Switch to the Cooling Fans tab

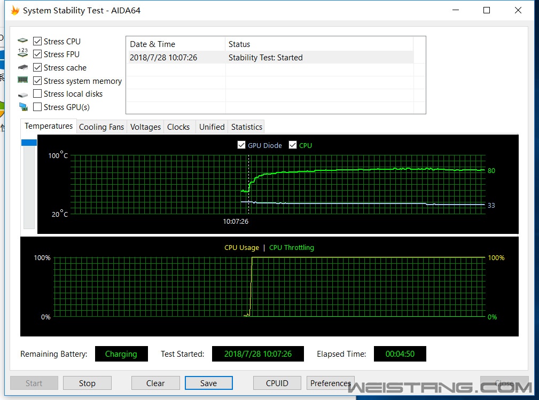pos(101,127)
